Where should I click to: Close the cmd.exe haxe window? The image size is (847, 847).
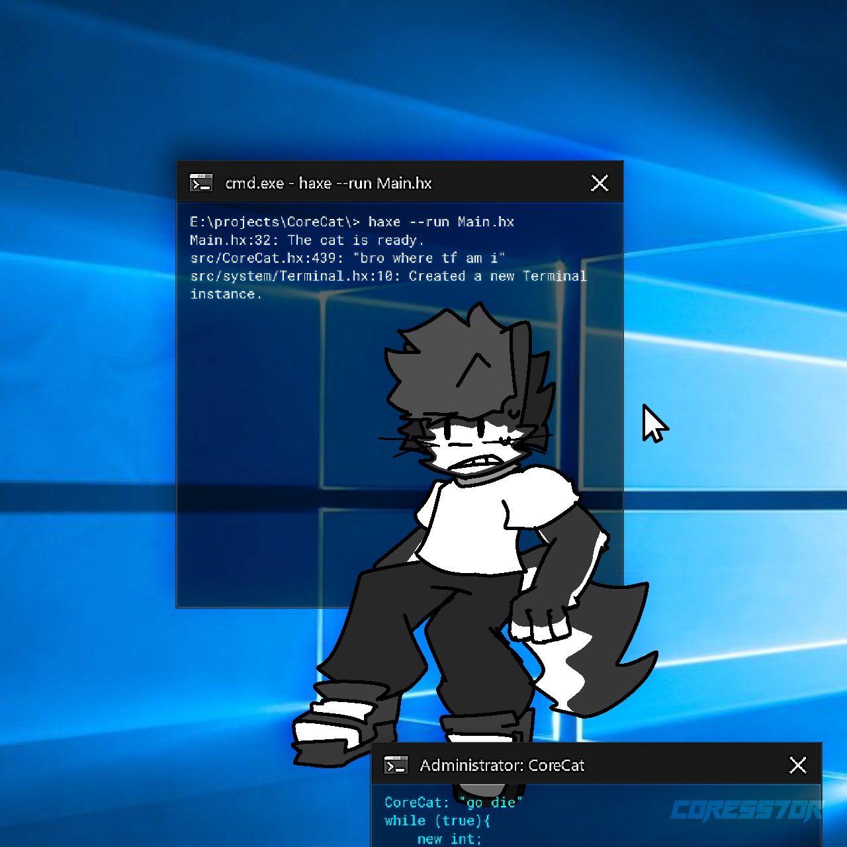tap(600, 183)
